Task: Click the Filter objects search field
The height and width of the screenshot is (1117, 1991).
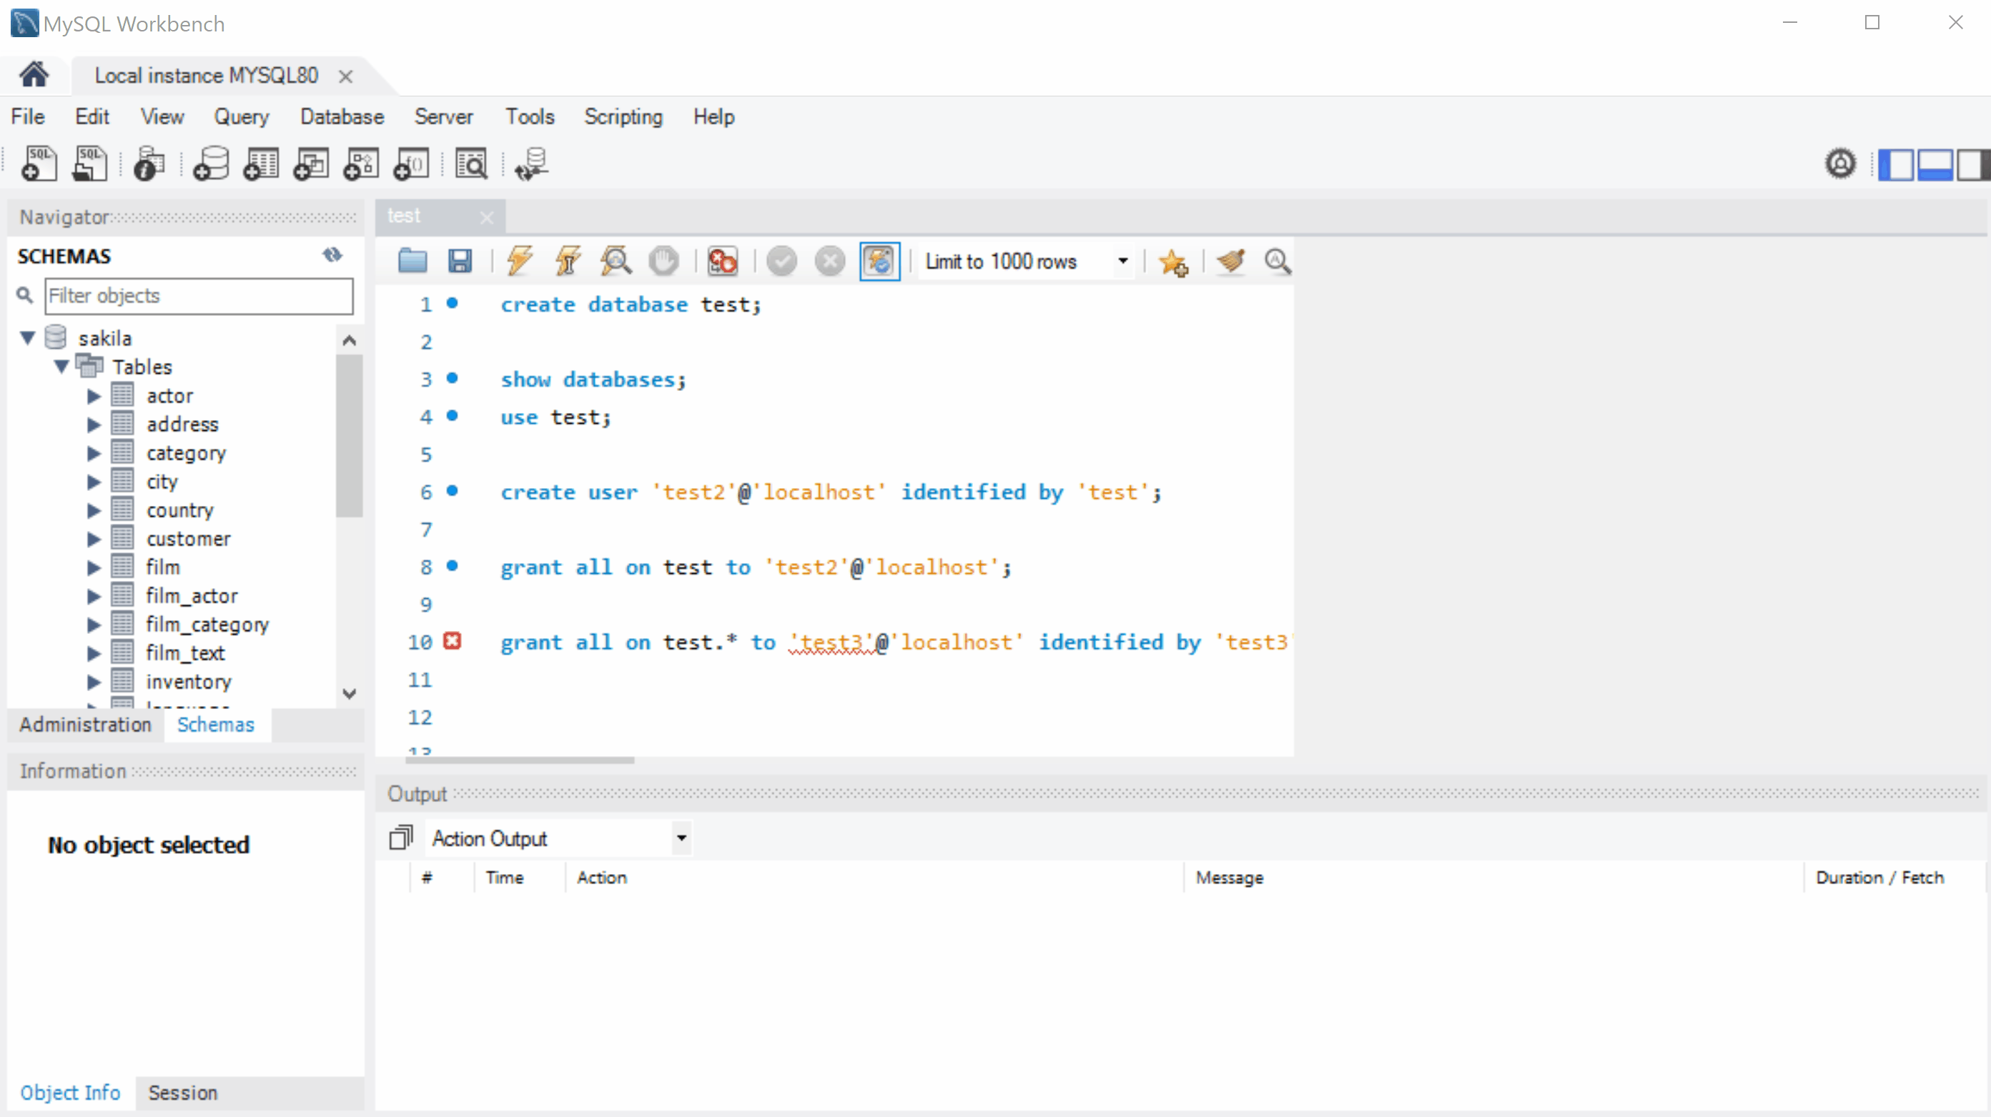Action: [x=199, y=295]
